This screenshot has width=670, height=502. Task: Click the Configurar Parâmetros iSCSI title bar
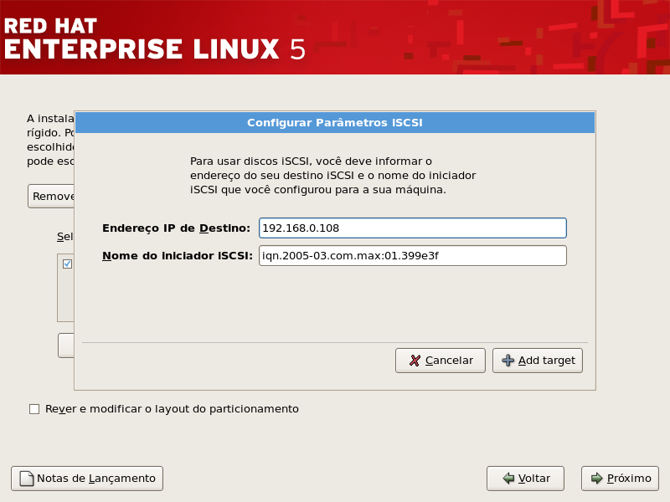tap(334, 122)
